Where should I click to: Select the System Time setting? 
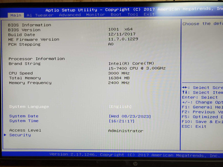24,121
